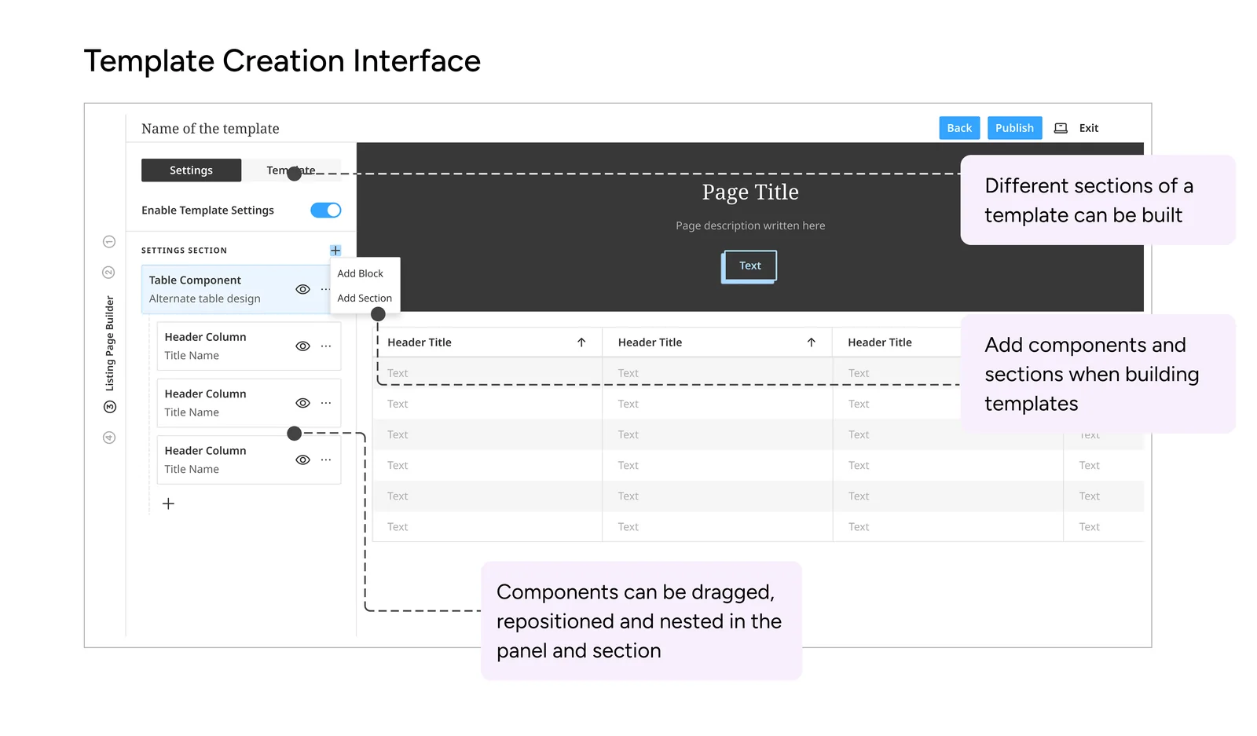The image size is (1257, 736).
Task: Select the Table Component item
Action: 236,289
